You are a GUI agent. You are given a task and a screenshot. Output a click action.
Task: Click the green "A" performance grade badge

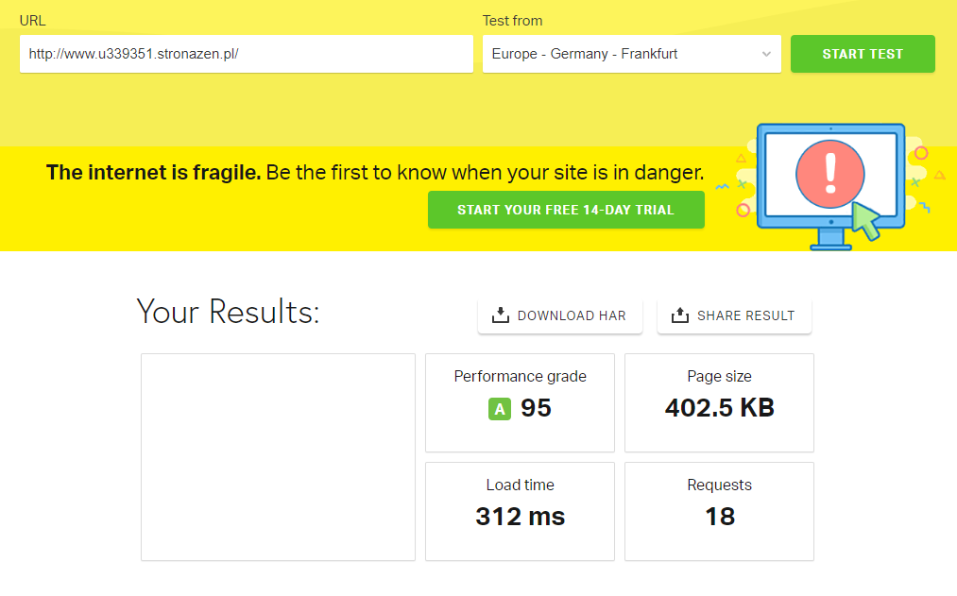(x=500, y=410)
